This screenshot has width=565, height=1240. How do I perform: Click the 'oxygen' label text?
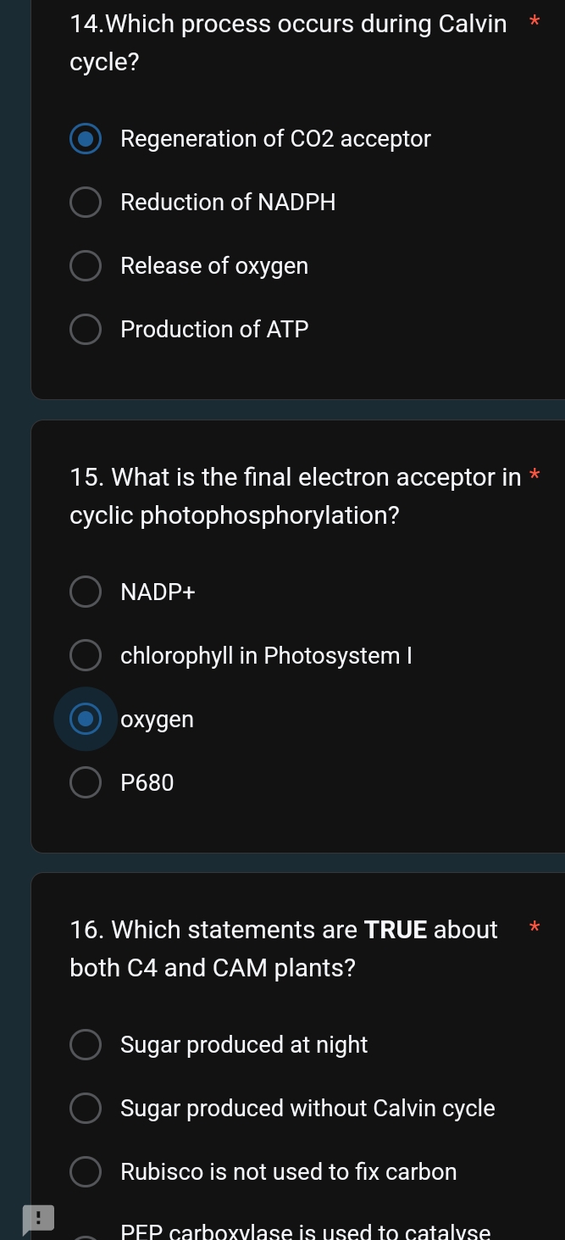pyautogui.click(x=157, y=718)
